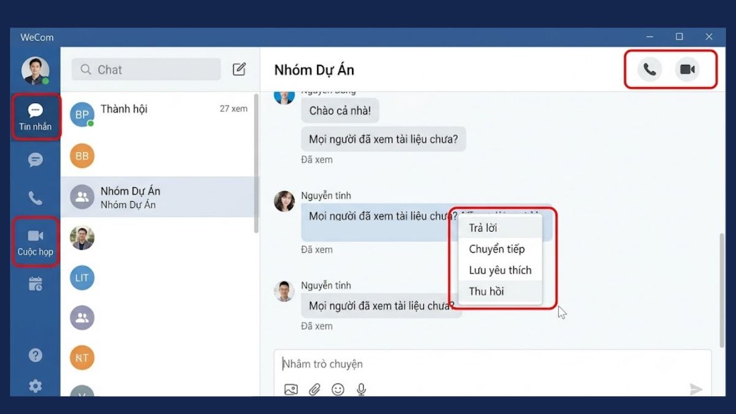Start a voice call in Nhóm Dự Án
Screen dimensions: 736x414
coord(650,69)
